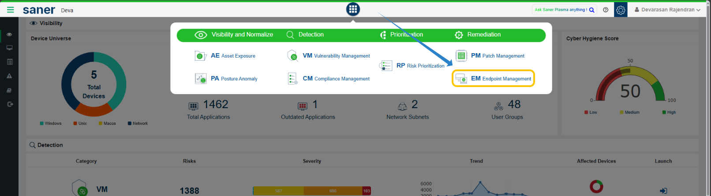Select the Remediation tab
Screen dimensions: 711x196
(478, 35)
